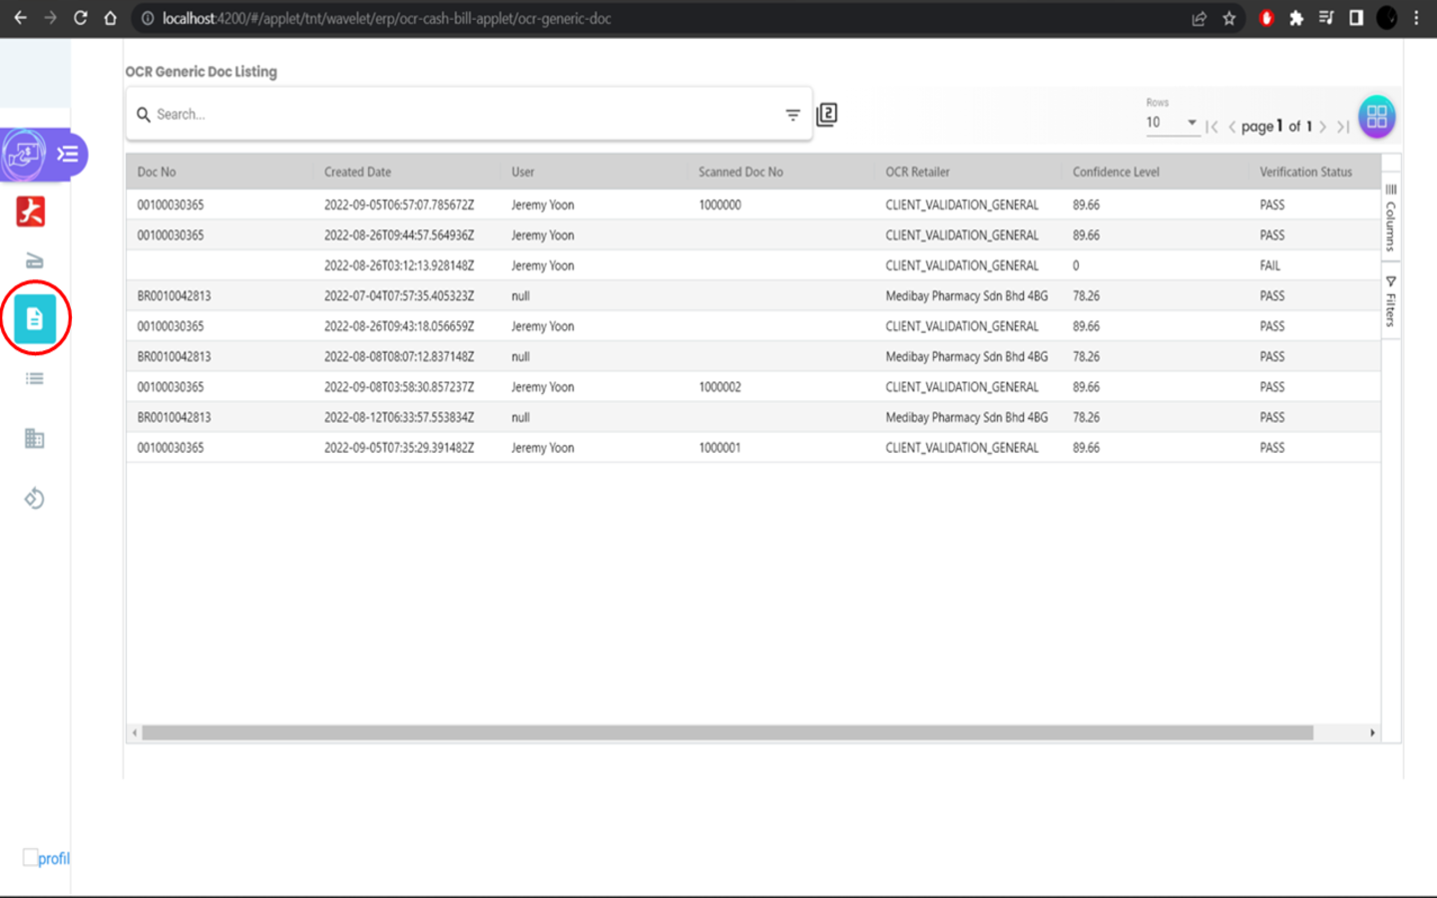Viewport: 1437px width, 898px height.
Task: Open the Filters side panel tab
Action: 1391,301
